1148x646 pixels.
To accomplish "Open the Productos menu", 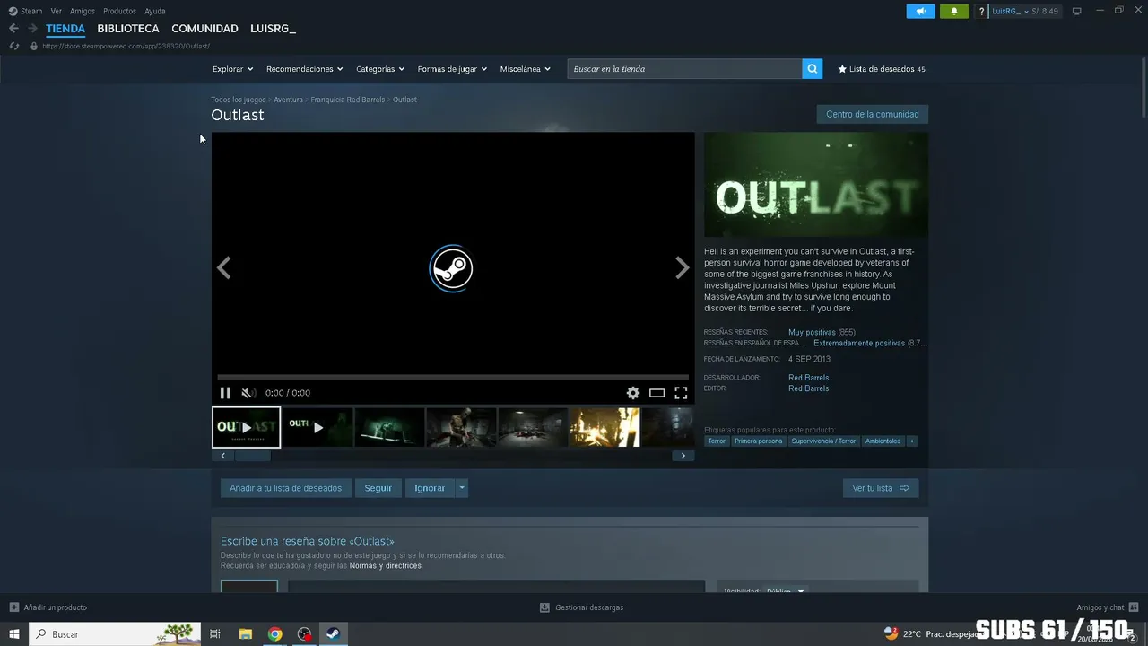I will click(x=120, y=11).
